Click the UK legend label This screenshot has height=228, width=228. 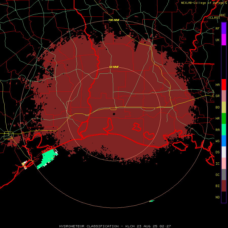[218, 40]
